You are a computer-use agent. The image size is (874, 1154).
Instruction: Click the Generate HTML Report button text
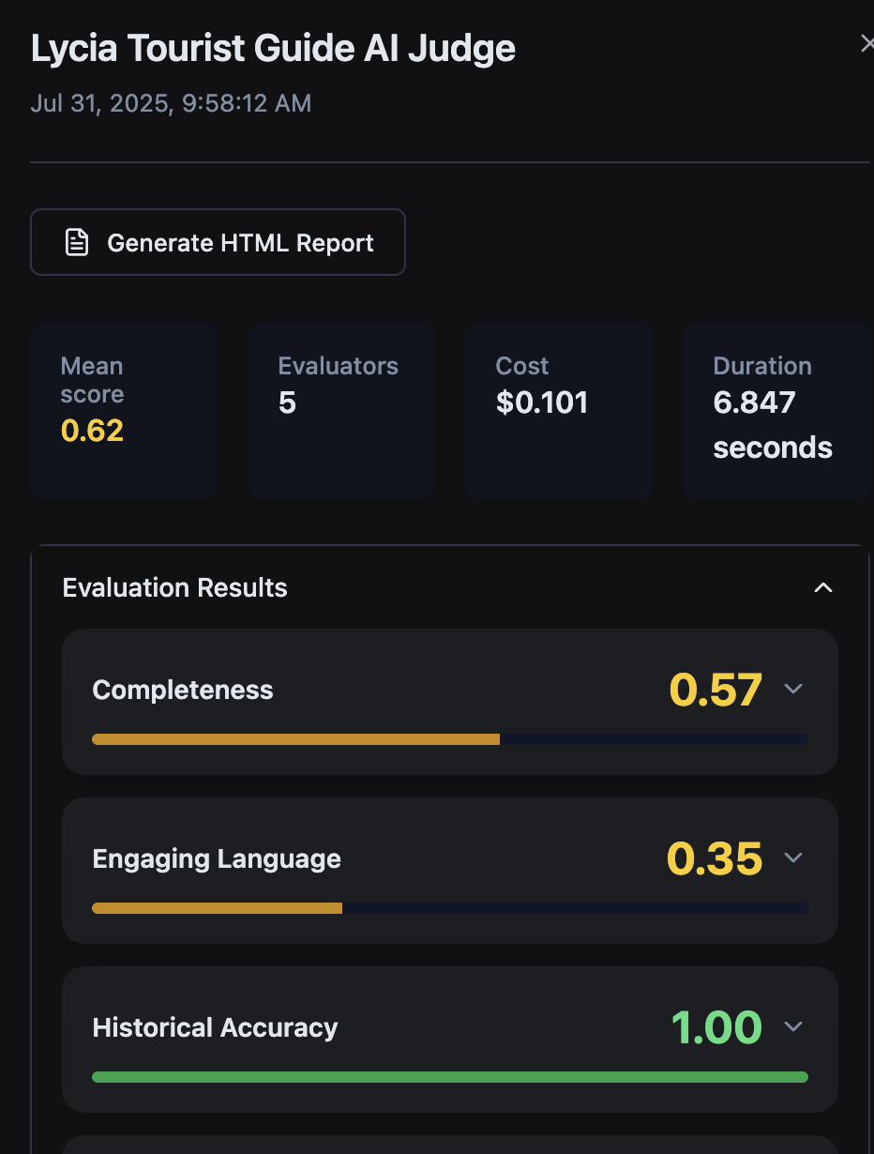pos(240,243)
